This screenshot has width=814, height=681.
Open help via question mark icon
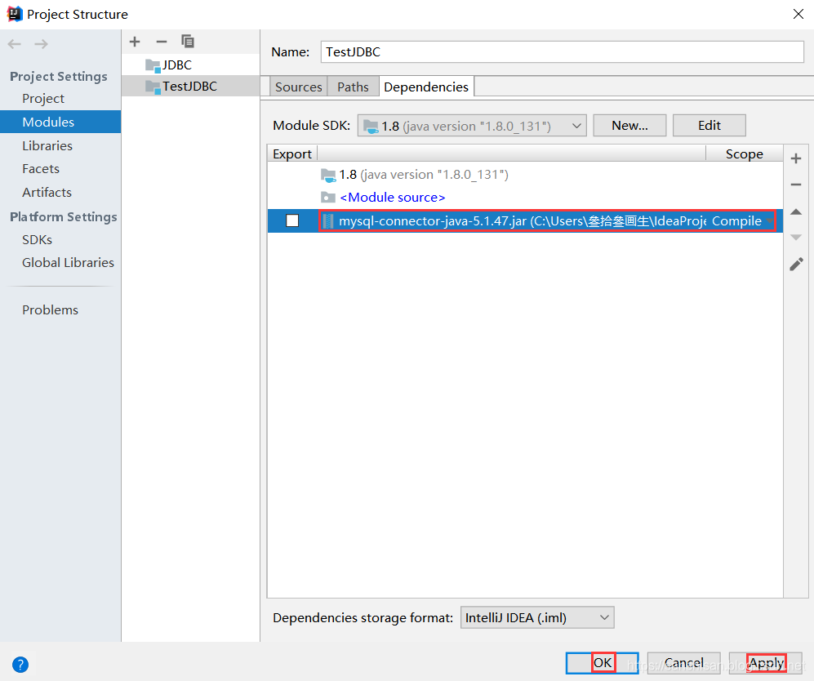click(x=20, y=665)
